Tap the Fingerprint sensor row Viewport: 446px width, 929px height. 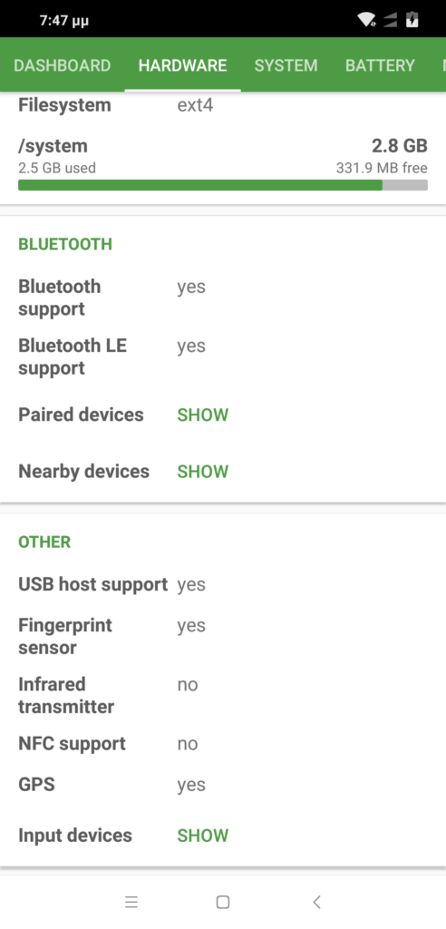(223, 636)
